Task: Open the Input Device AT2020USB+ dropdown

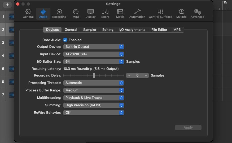Action: tap(94, 54)
